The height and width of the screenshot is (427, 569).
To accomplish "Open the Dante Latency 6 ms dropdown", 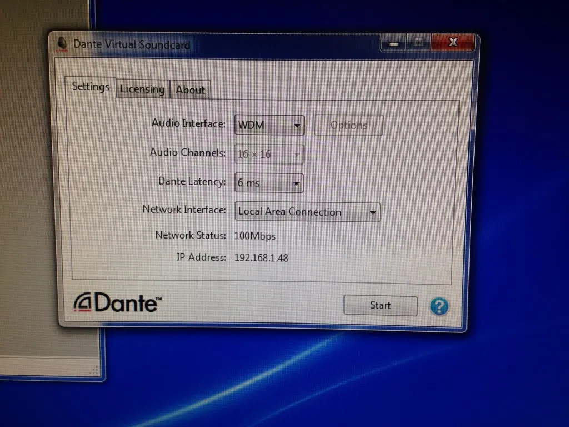I will (x=269, y=183).
